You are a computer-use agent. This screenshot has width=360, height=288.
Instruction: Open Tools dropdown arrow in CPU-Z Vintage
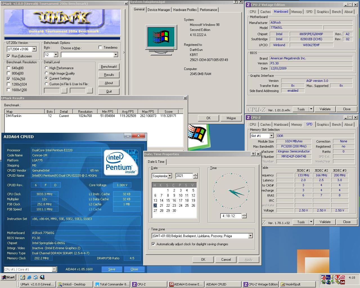[x=311, y=109]
